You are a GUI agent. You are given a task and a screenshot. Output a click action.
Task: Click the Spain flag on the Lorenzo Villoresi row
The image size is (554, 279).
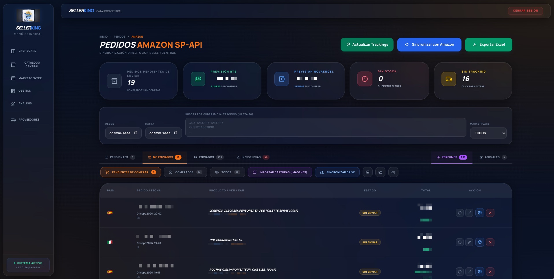[110, 213]
